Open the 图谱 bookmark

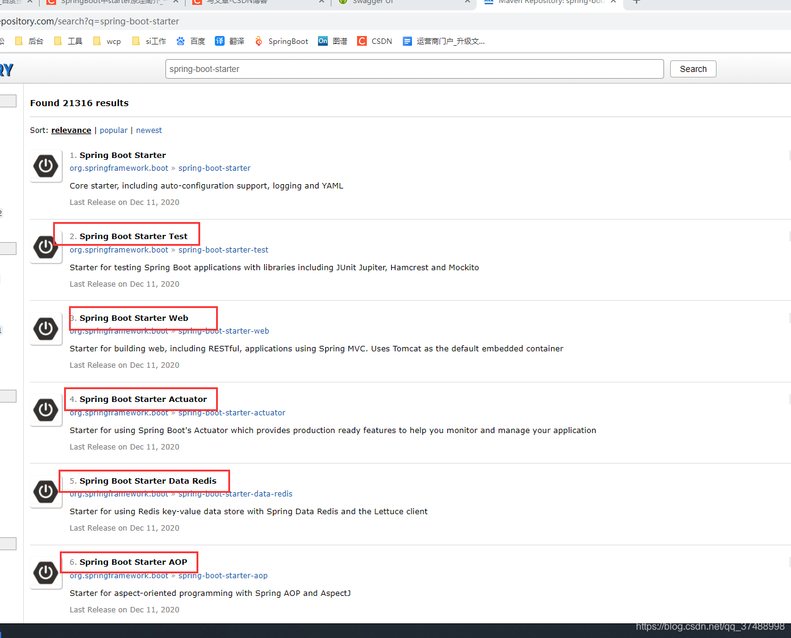[333, 41]
